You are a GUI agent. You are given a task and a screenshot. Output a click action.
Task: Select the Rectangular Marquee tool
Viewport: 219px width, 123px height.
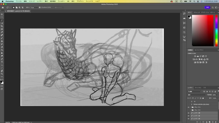click(x=2, y=17)
